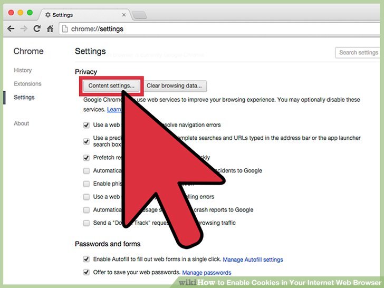
Task: Open a new tab button
Action: click(139, 15)
